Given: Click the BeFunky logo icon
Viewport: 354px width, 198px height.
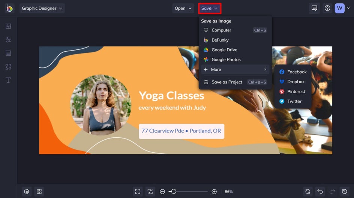Looking at the screenshot, I should (9, 8).
